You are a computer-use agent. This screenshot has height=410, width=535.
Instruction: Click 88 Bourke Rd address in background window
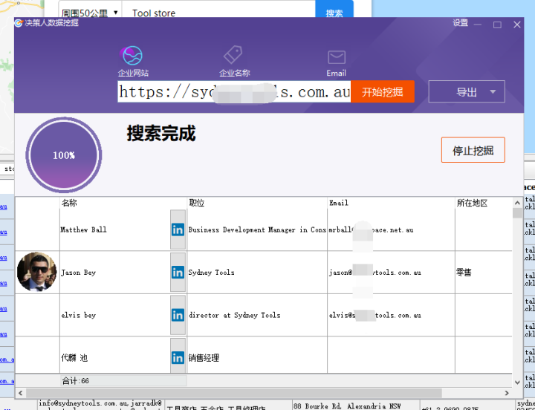click(x=356, y=405)
